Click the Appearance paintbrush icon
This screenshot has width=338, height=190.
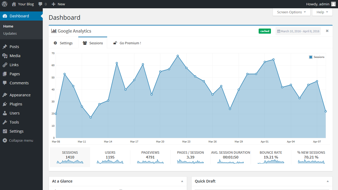pos(5,95)
